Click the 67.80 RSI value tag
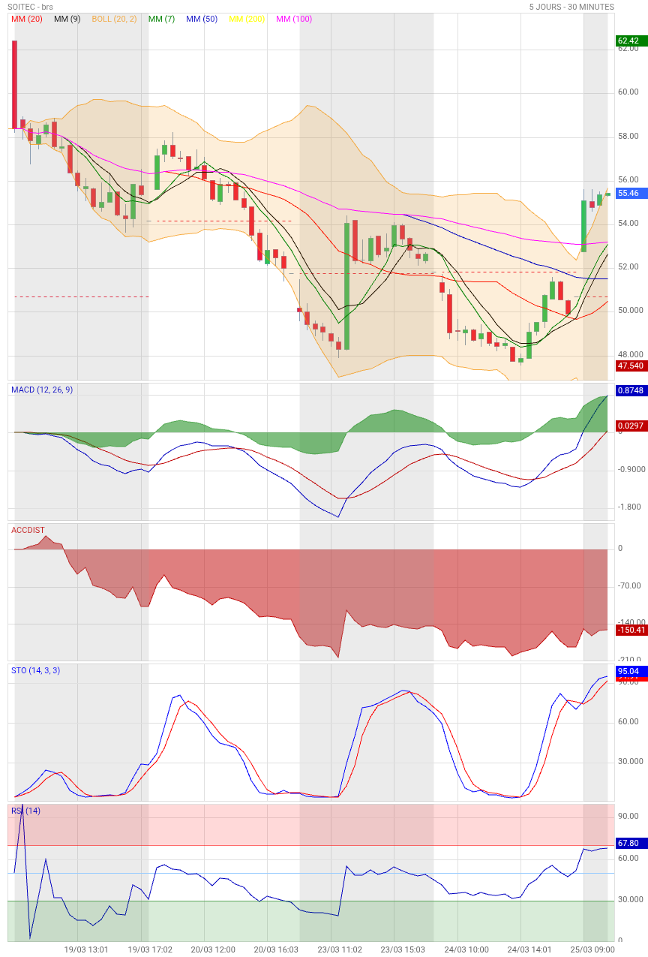The height and width of the screenshot is (957, 648). (x=629, y=844)
